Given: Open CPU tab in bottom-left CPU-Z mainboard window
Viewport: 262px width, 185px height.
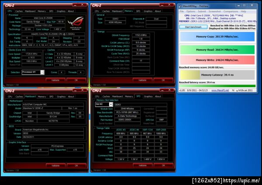Looking at the screenshot, I should pos(10,96).
